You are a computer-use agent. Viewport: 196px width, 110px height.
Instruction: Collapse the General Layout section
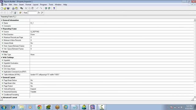tap(2, 78)
